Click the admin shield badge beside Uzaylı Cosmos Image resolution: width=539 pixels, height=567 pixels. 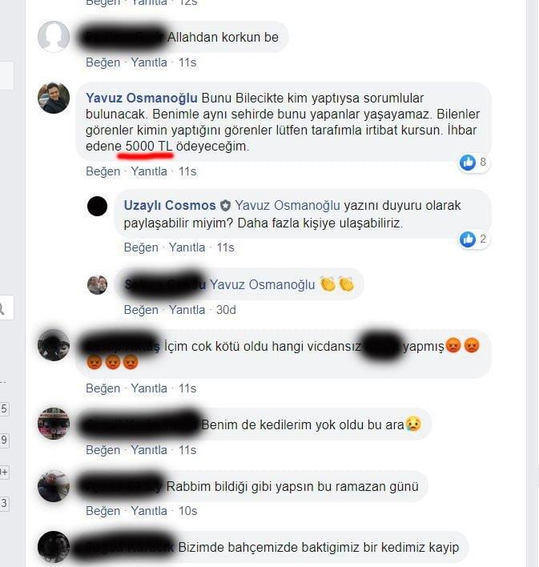225,206
